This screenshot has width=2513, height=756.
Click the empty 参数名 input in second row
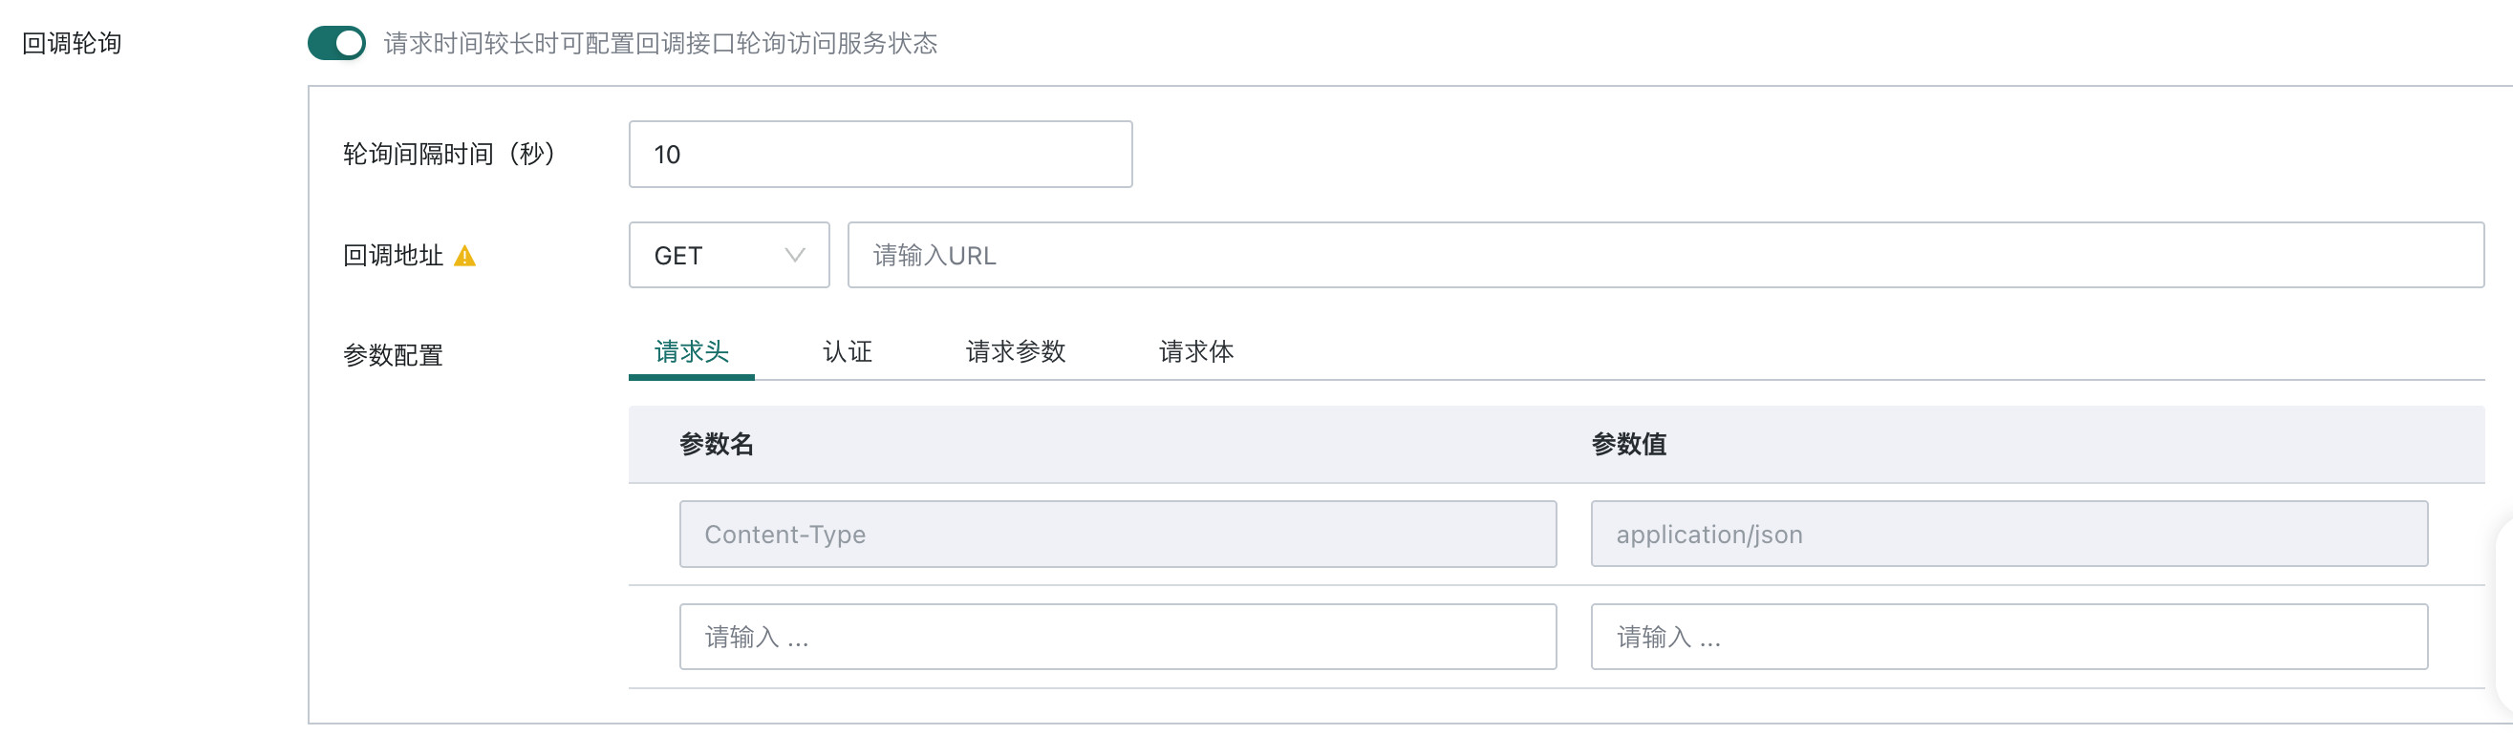(x=1117, y=637)
